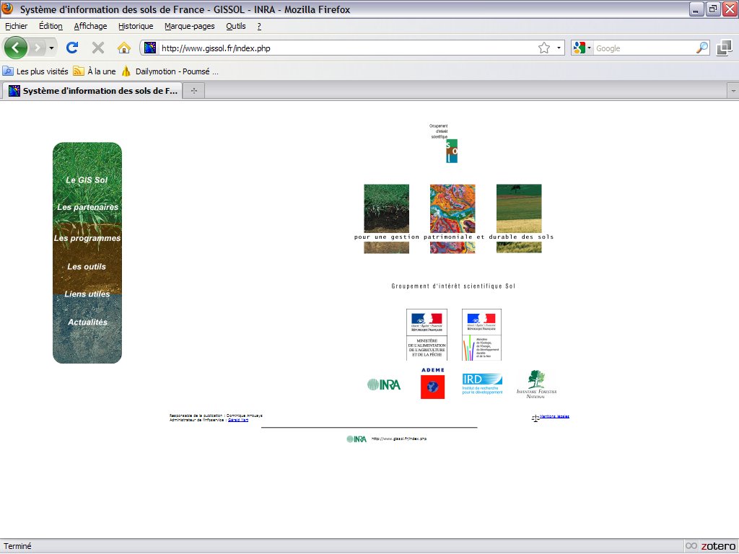Screen dimensions: 739x554
Task: Click the search magnifier icon
Action: (702, 48)
